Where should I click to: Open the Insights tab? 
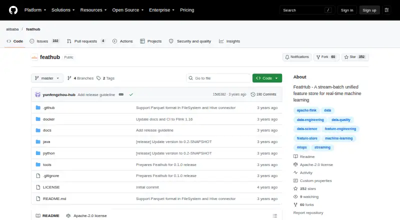229,41
